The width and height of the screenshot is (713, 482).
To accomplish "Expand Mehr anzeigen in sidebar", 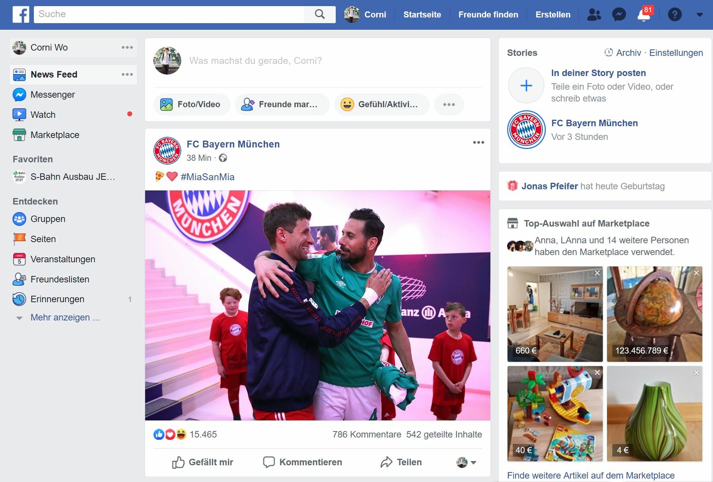I will coord(65,317).
